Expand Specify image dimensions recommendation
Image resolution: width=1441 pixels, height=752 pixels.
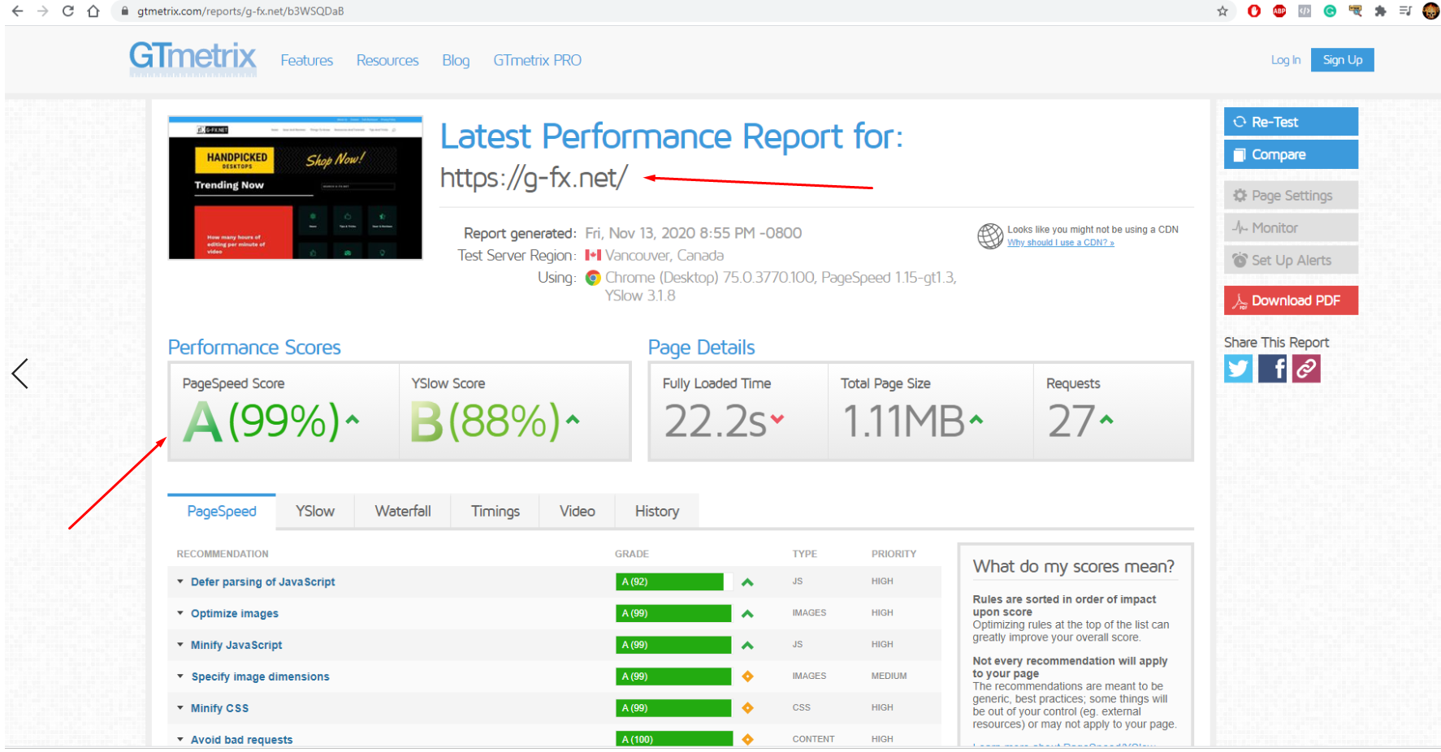point(260,676)
